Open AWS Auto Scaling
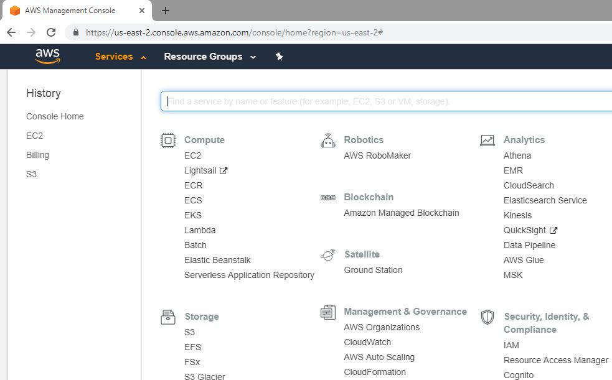Image resolution: width=612 pixels, height=380 pixels. 379,358
